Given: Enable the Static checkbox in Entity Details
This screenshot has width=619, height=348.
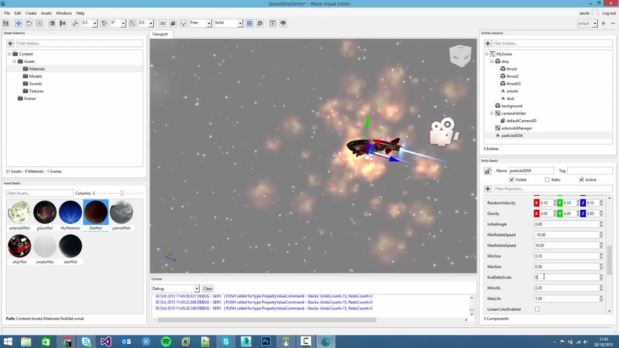Looking at the screenshot, I should (547, 179).
